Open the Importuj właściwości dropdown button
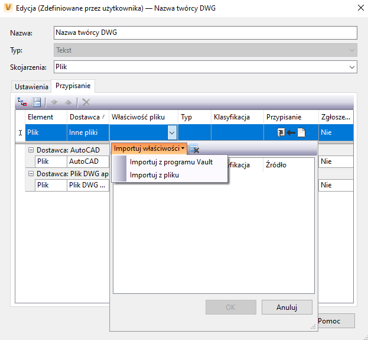This screenshot has height=340, width=368. click(x=149, y=148)
